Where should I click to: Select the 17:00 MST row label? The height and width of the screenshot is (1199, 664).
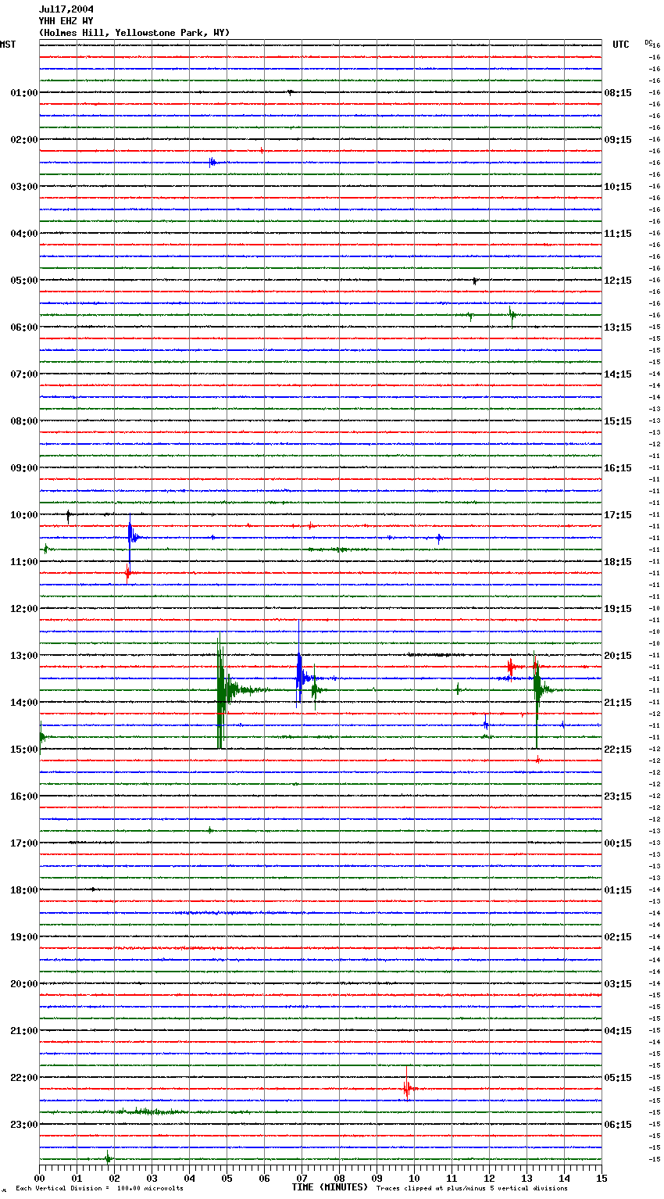coord(24,843)
